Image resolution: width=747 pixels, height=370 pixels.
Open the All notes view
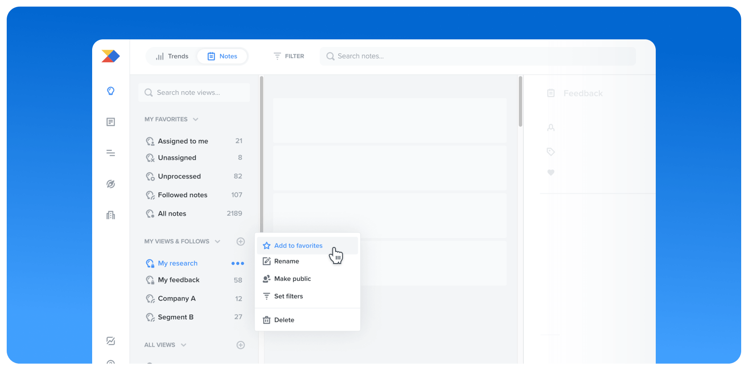194,214
